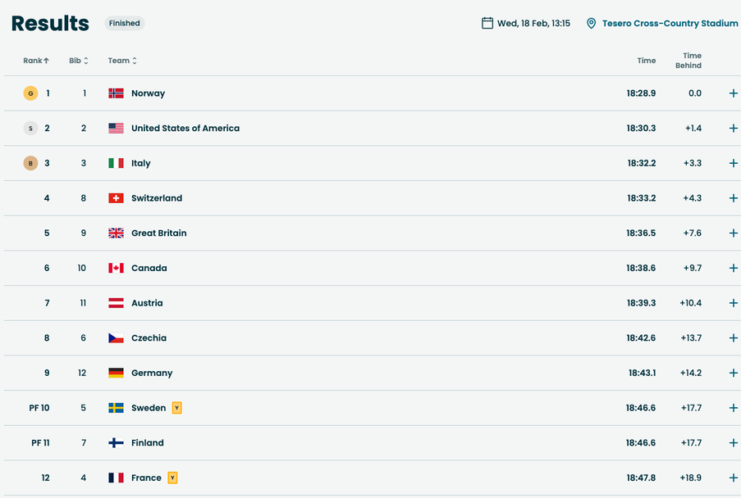The height and width of the screenshot is (498, 741).
Task: Sort results by Rank column
Action: (x=36, y=61)
